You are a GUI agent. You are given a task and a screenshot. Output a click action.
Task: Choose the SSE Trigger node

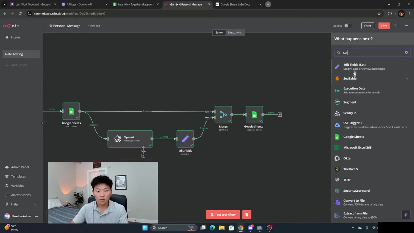click(371, 125)
